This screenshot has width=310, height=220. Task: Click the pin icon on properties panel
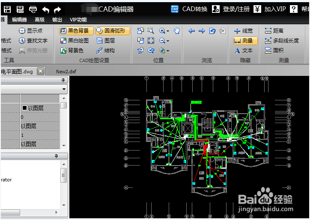63,80
